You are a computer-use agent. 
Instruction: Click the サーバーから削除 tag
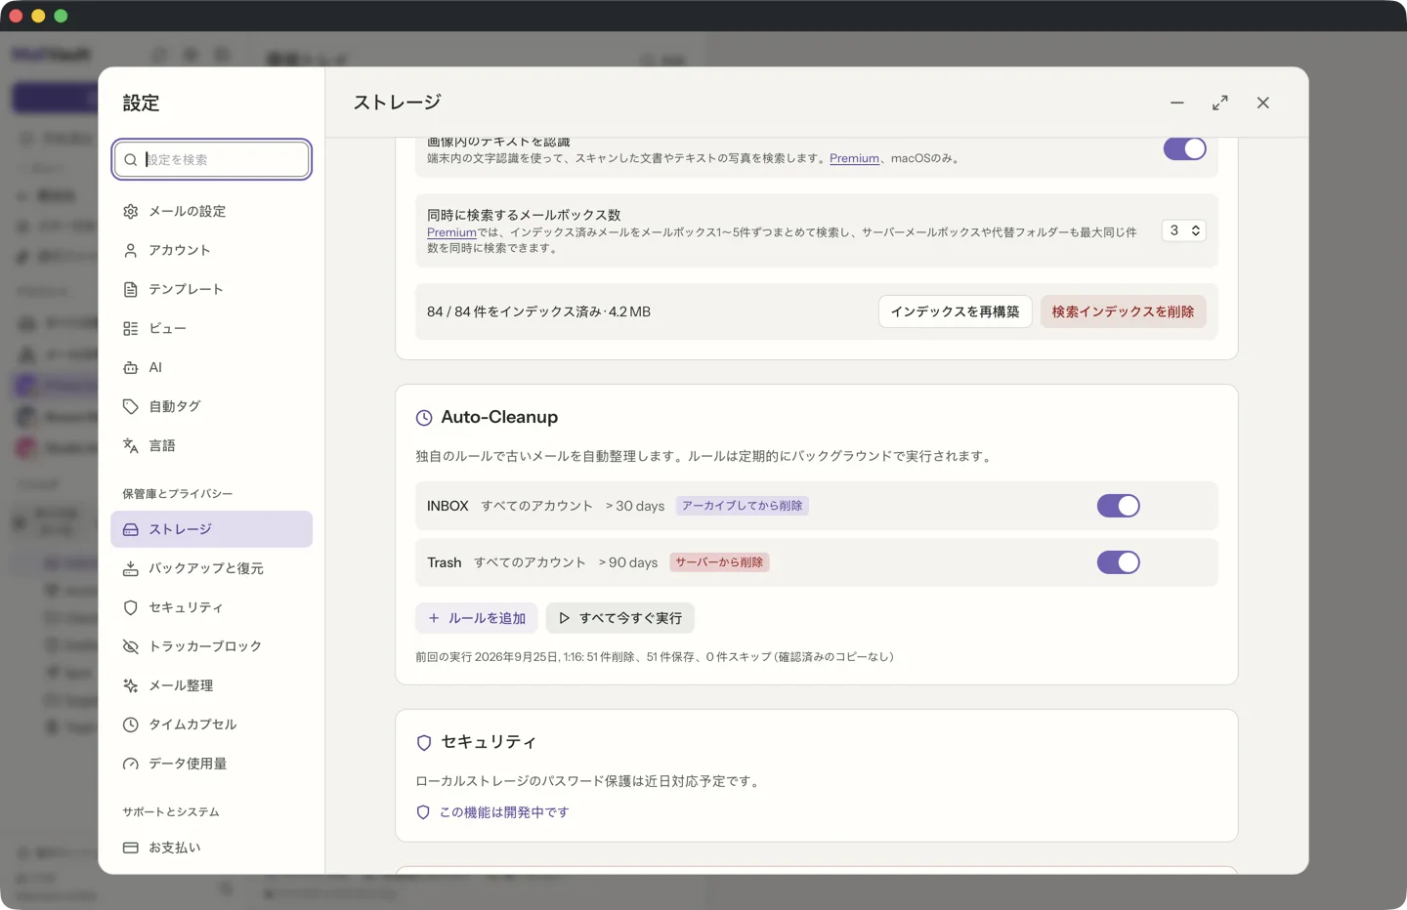pos(719,562)
